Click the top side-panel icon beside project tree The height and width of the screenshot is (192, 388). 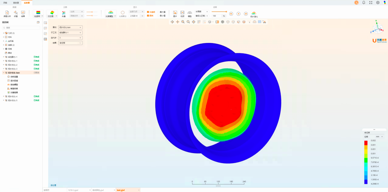(x=45, y=23)
